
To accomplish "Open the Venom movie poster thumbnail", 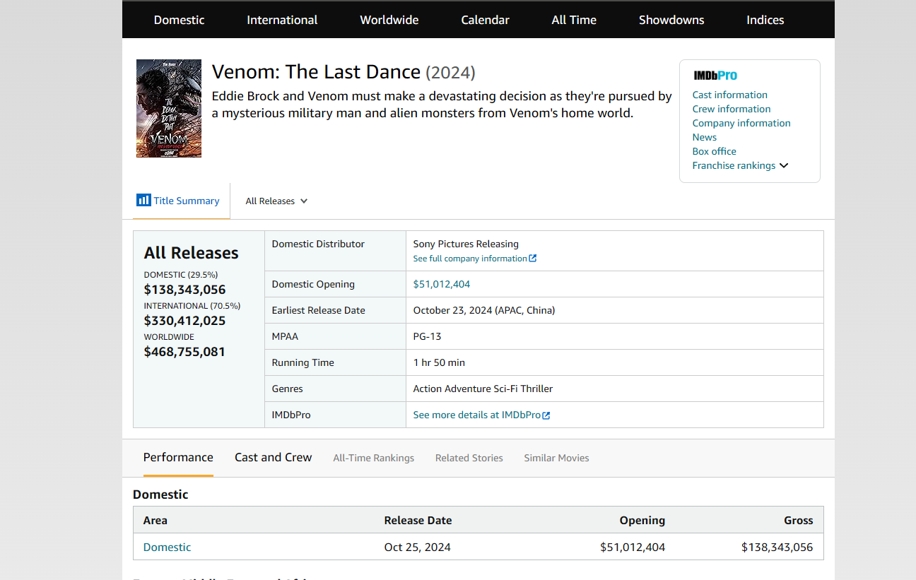I will [169, 108].
